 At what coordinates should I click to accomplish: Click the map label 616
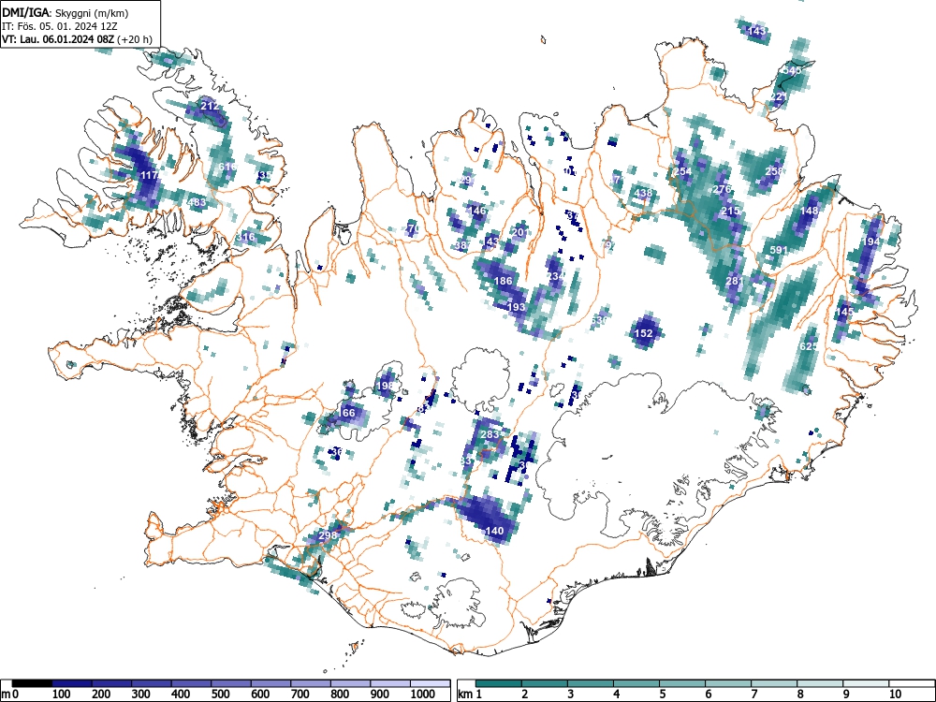coord(227,167)
